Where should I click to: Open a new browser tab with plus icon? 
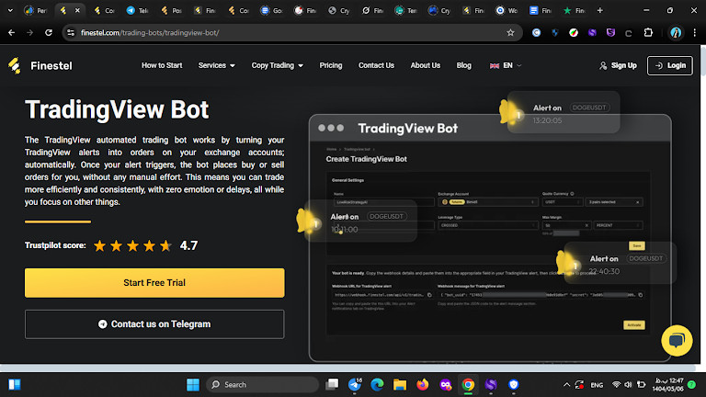tap(599, 10)
